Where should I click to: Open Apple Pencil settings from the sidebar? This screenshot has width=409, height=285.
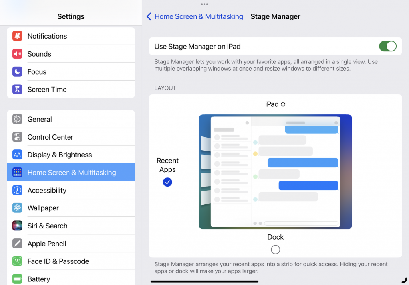pos(17,243)
